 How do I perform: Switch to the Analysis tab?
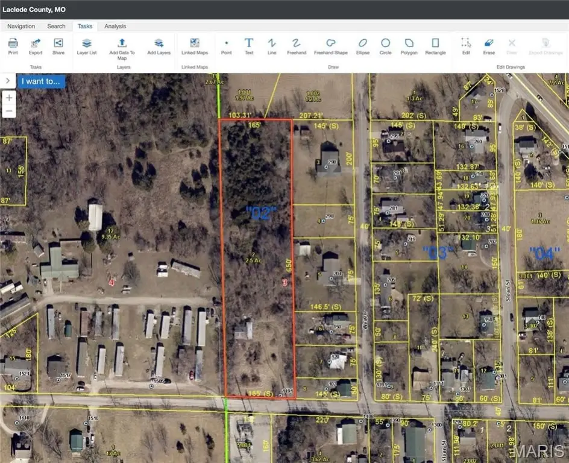(x=115, y=26)
